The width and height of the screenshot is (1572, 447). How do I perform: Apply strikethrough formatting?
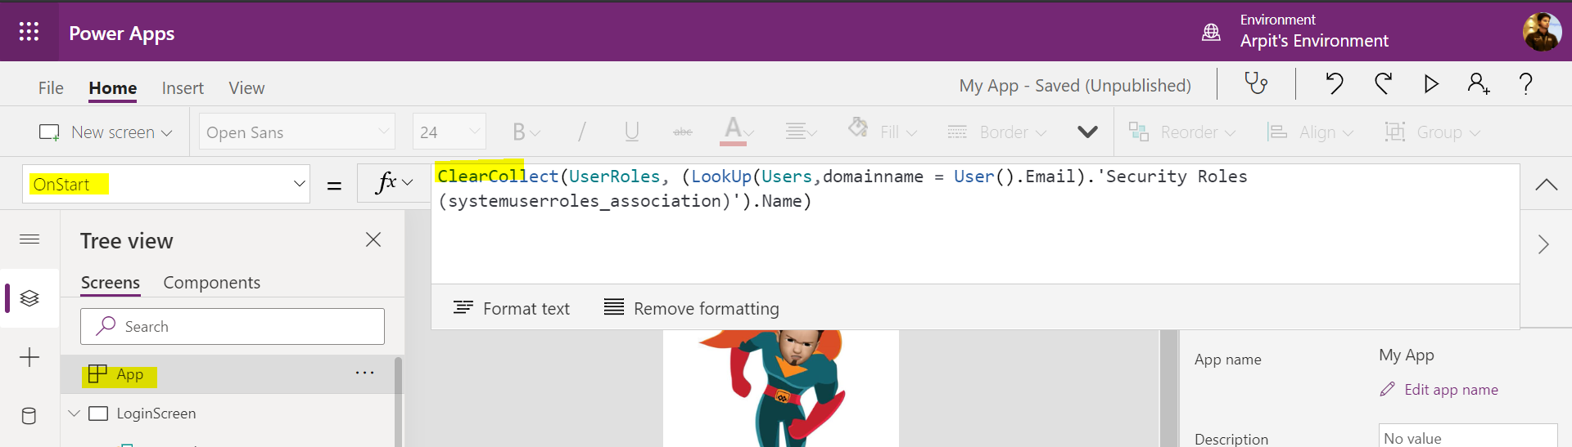pyautogui.click(x=682, y=132)
